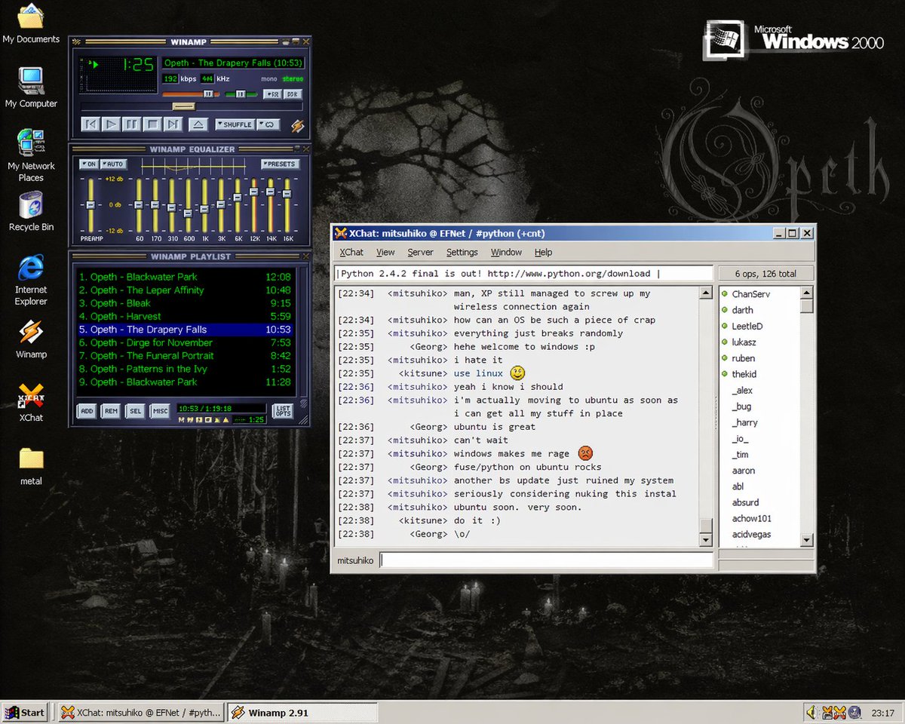Viewport: 905px width, 724px height.
Task: Toggle the equalizer ON button
Action: click(88, 164)
